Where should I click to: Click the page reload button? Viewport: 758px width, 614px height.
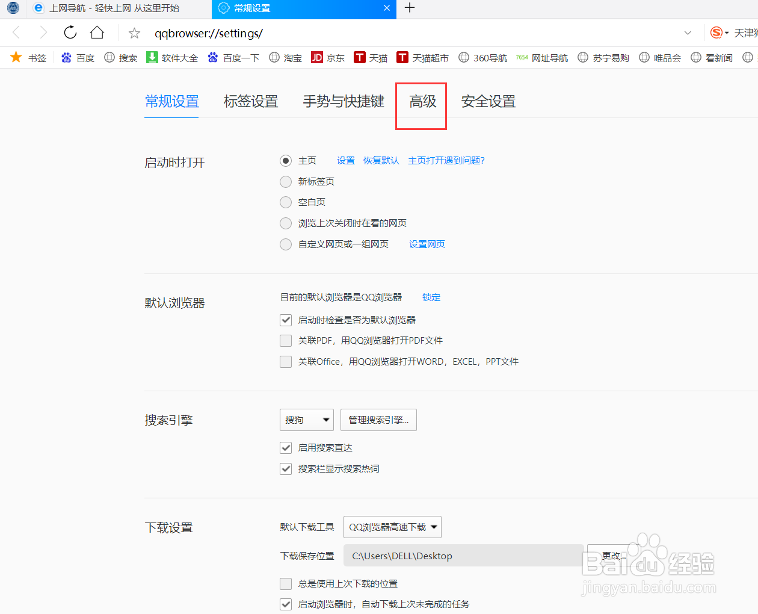point(70,33)
